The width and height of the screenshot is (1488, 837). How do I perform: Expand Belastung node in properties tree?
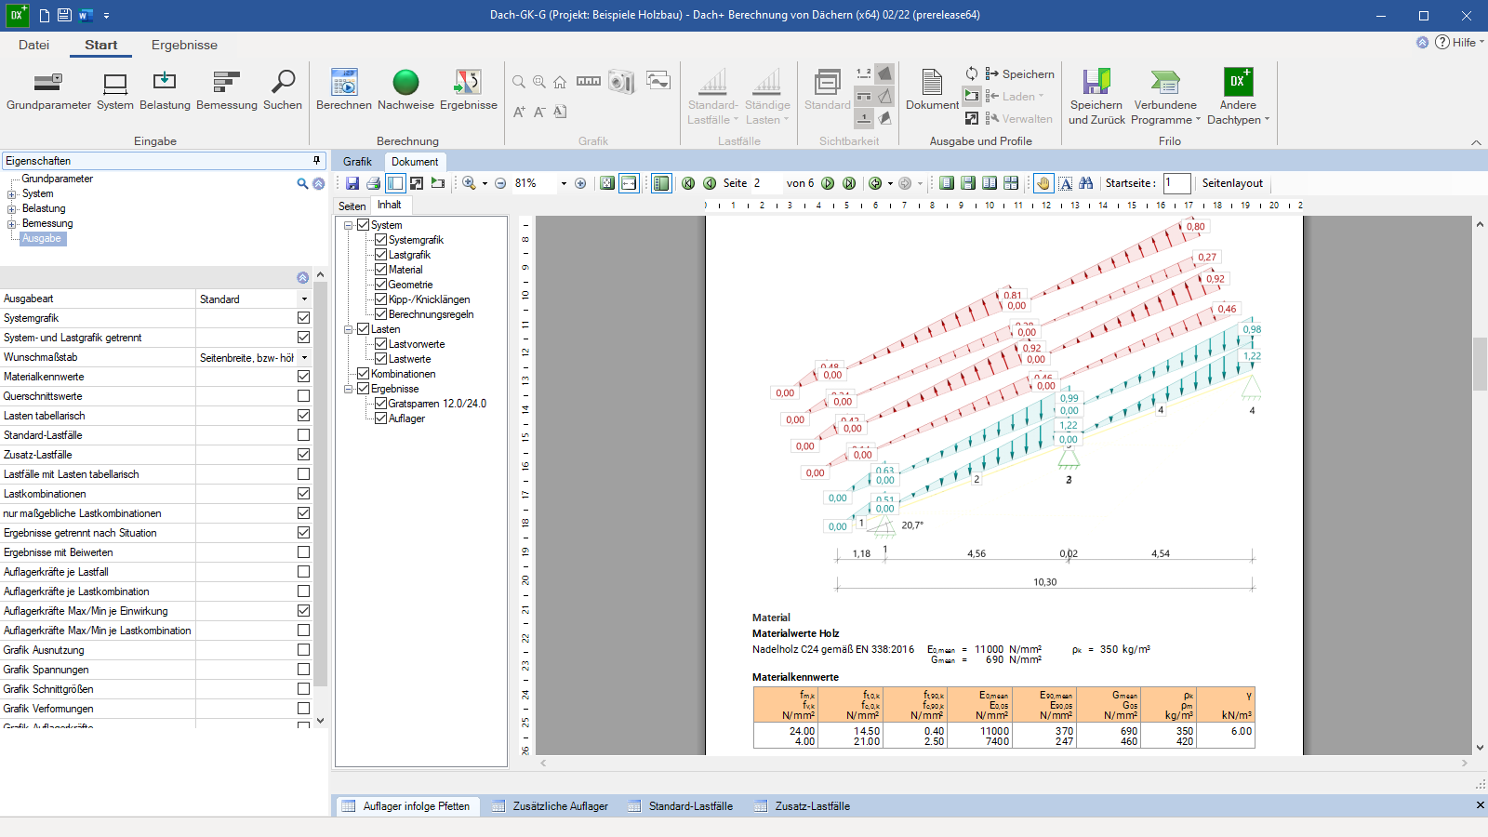pyautogui.click(x=12, y=209)
